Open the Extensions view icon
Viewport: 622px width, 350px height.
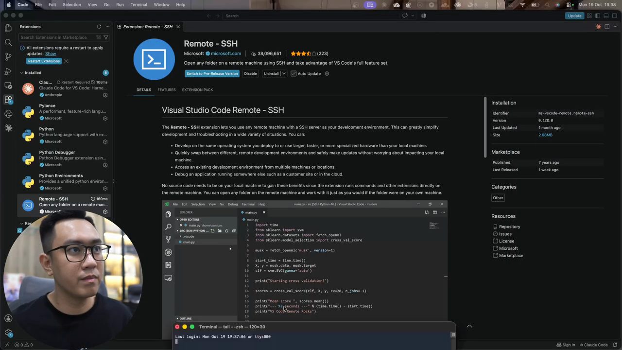point(8,100)
